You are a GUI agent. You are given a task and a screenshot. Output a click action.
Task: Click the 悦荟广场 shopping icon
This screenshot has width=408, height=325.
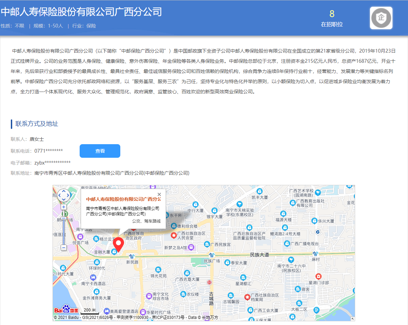80,237
